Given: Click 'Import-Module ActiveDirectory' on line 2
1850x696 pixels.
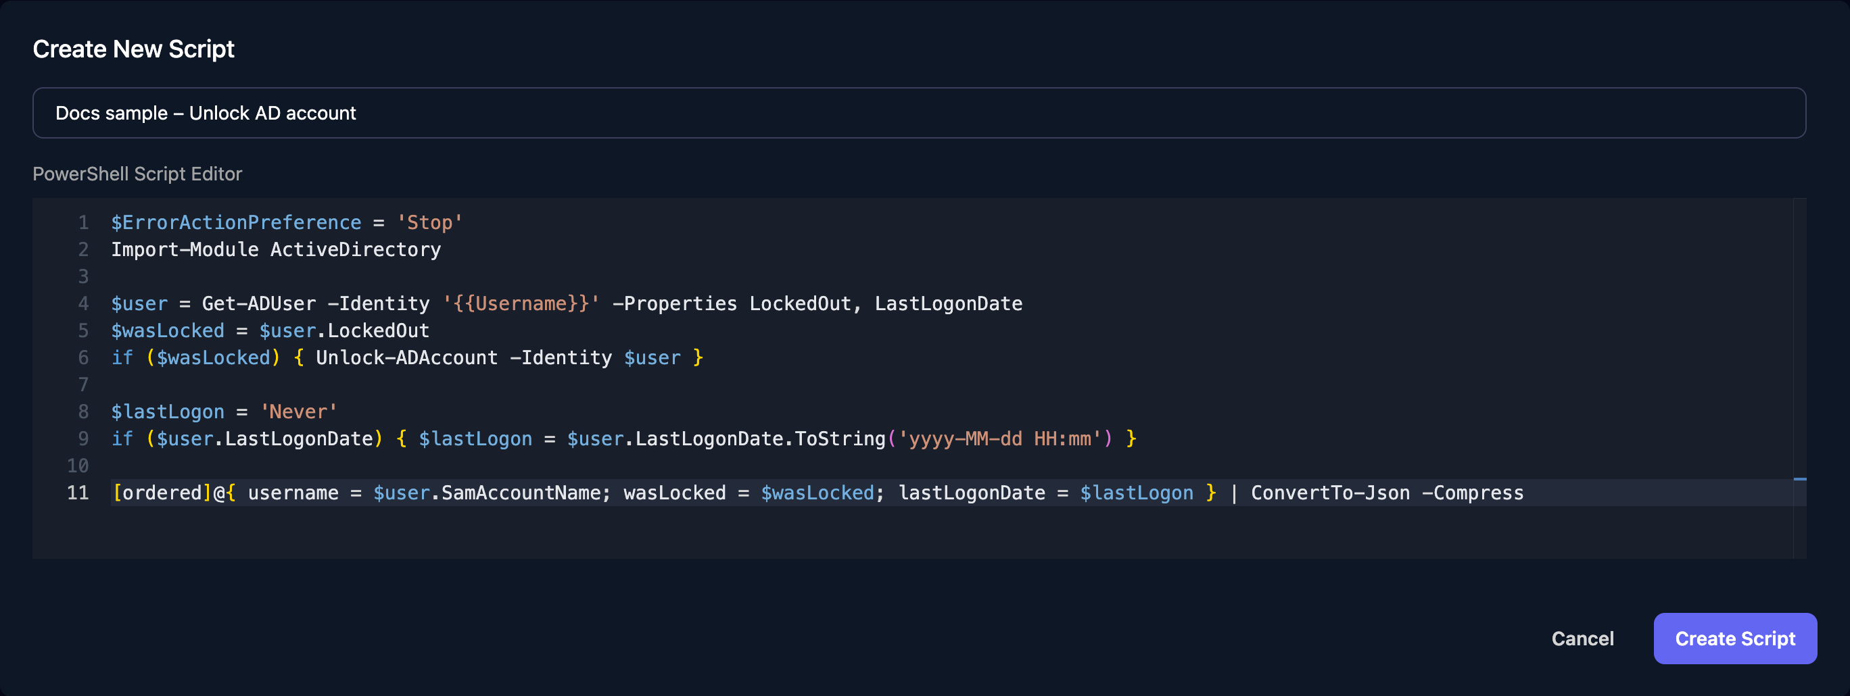Looking at the screenshot, I should [x=276, y=250].
